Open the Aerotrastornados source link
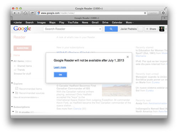178x133 pixels. 158,103
